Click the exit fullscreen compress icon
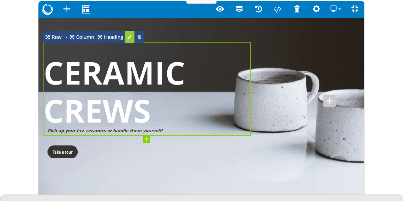 tap(355, 9)
